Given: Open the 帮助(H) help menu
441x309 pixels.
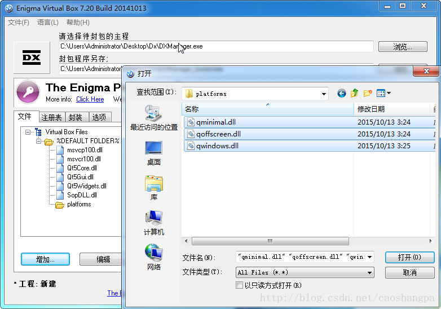Looking at the screenshot, I should pos(78,23).
